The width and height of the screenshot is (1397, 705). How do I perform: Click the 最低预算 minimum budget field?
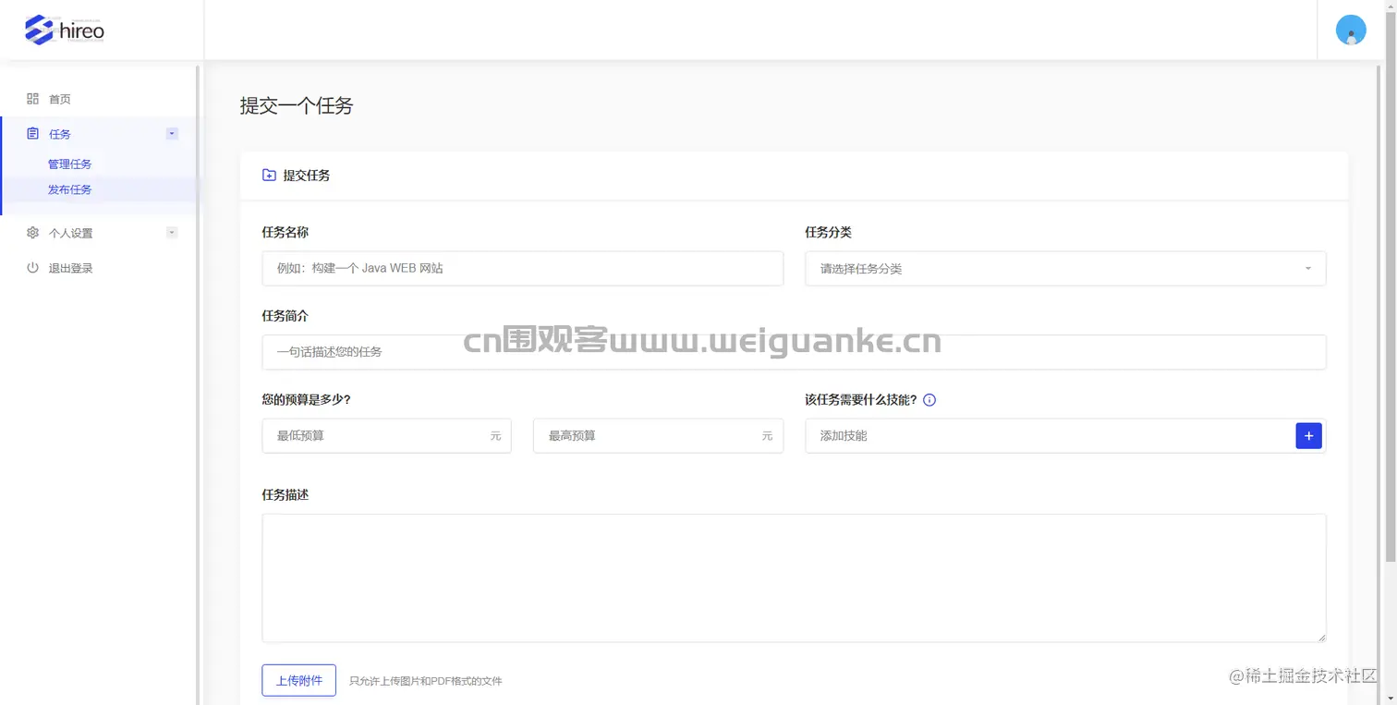386,436
